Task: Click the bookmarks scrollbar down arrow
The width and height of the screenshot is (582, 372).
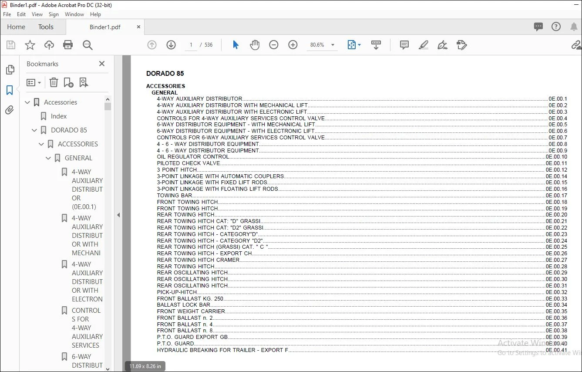Action: click(108, 369)
